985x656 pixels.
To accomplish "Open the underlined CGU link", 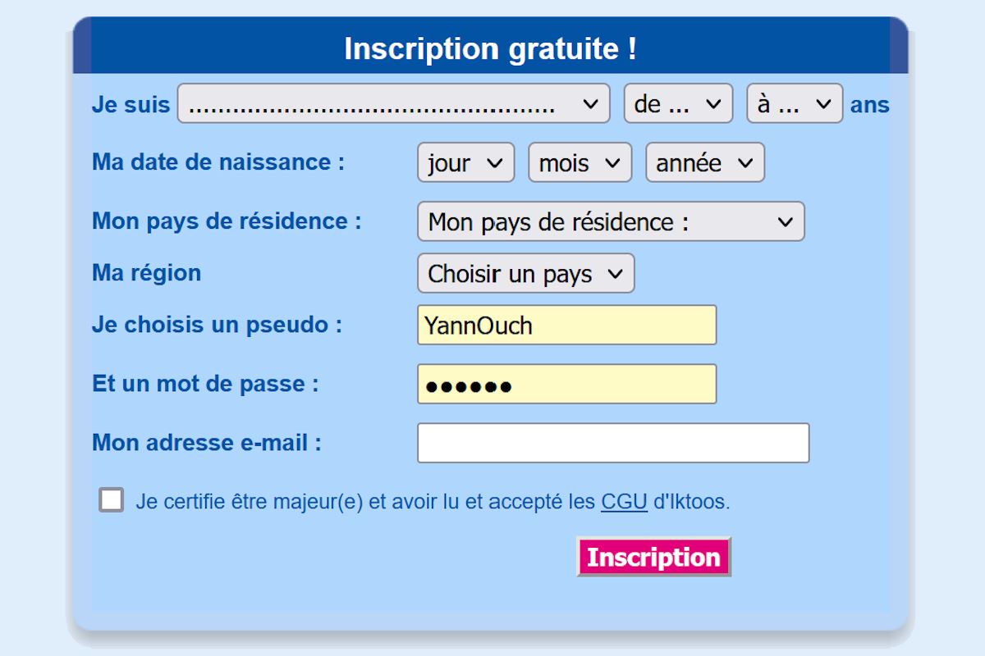I will pyautogui.click(x=623, y=501).
